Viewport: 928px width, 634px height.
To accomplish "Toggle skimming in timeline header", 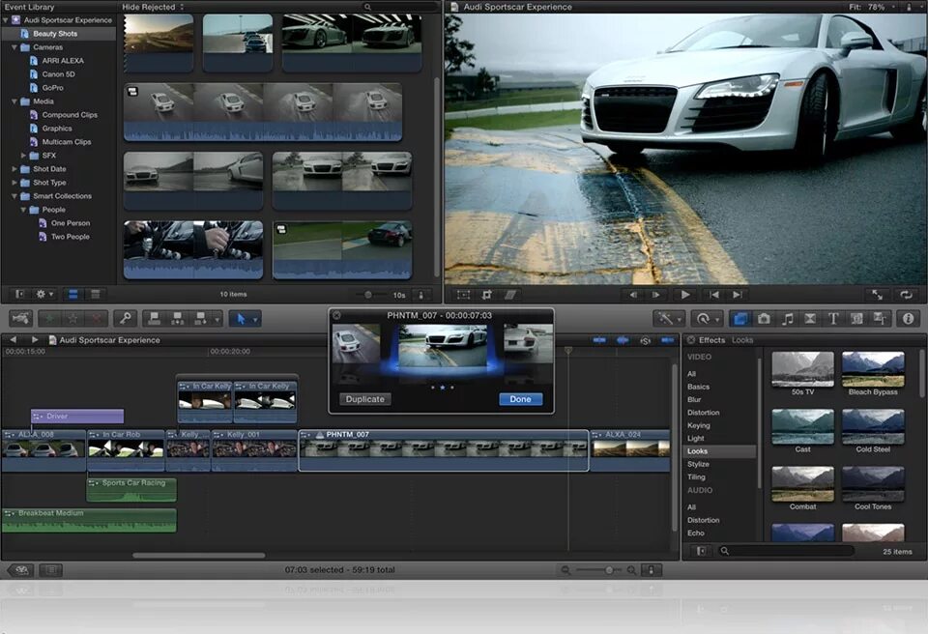I will (x=599, y=340).
